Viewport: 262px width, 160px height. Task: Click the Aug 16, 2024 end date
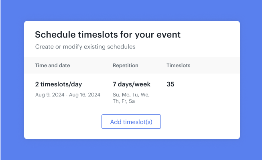tap(85, 95)
